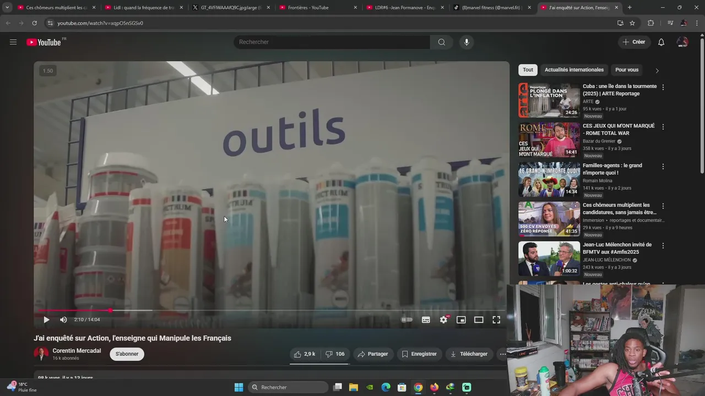This screenshot has width=705, height=396.
Task: Open the account avatar menu
Action: coord(682,42)
